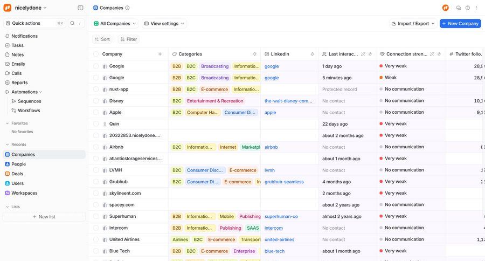Click the Sort button
Screen dimensions: 485x261
[x=102, y=39]
